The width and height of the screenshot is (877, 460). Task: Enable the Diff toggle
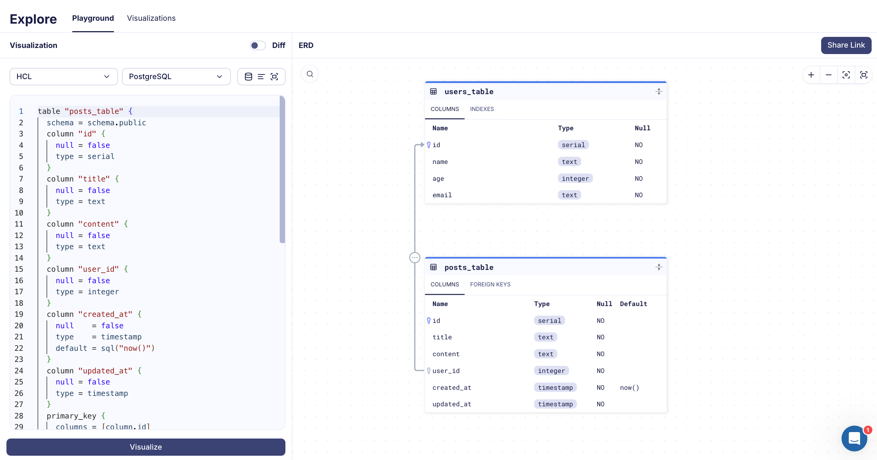pos(257,45)
